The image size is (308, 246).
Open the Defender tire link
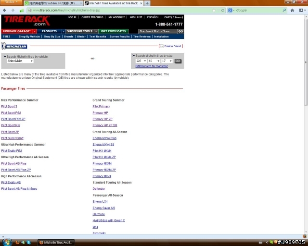pos(99,189)
